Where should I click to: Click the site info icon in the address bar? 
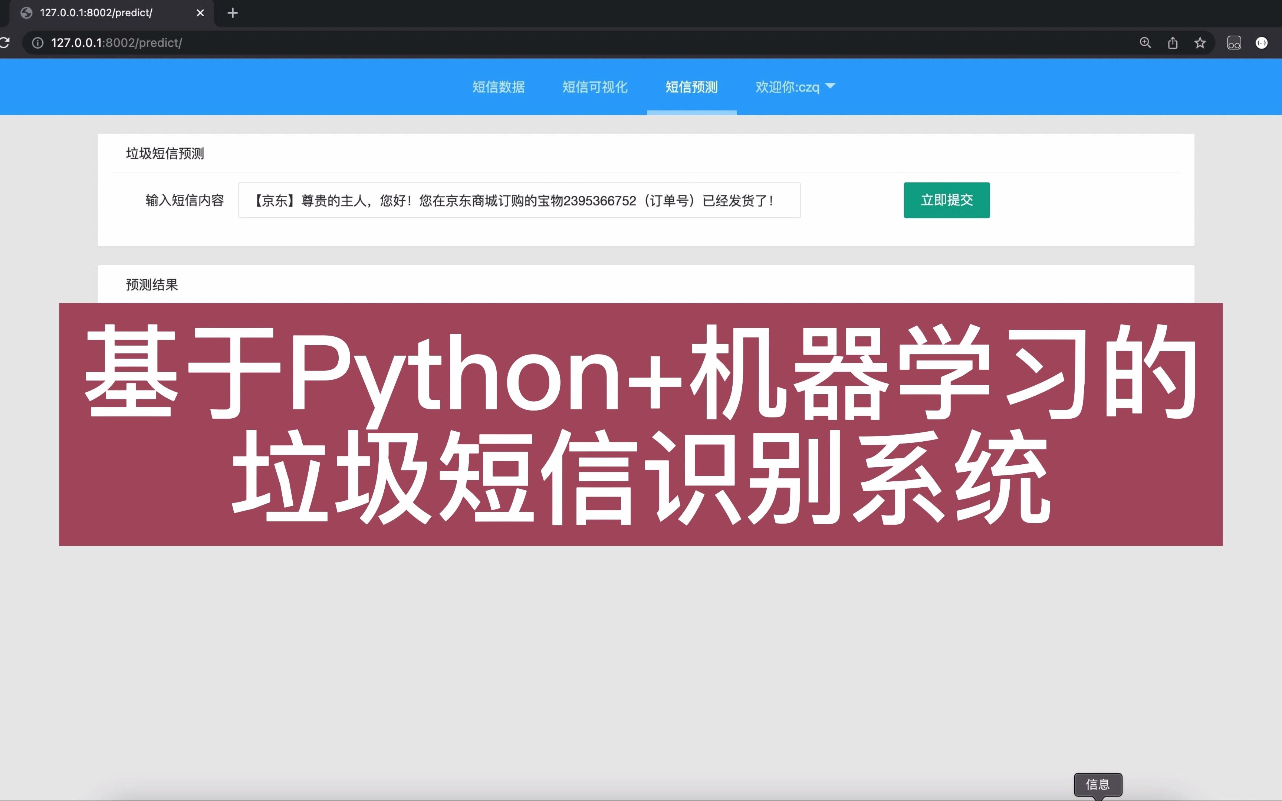point(37,43)
